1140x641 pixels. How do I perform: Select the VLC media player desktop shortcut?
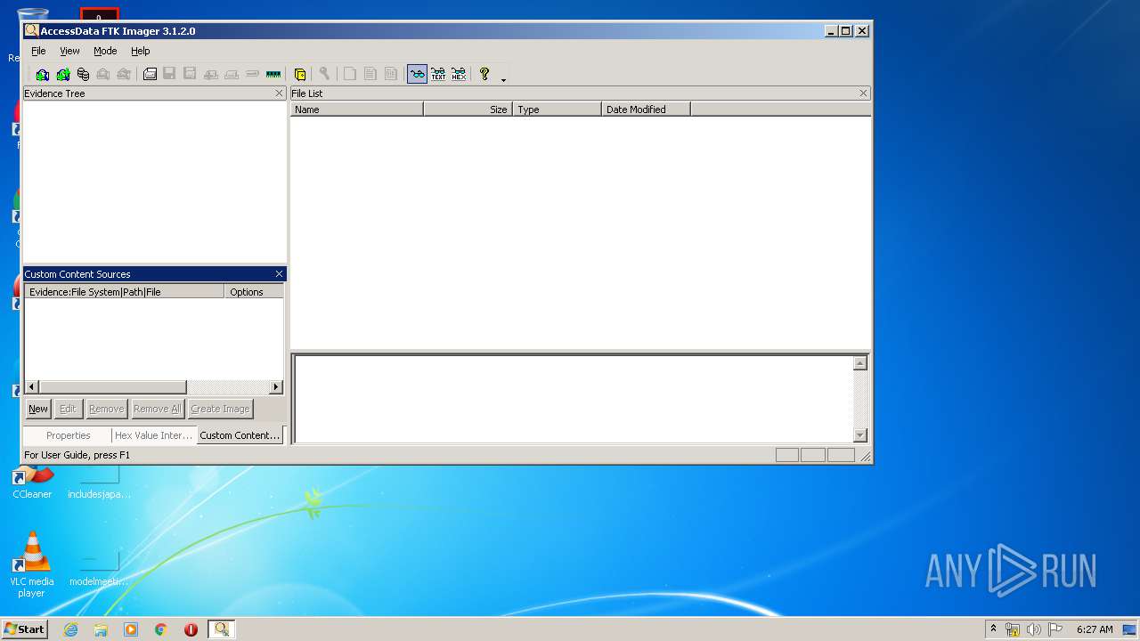pos(31,564)
